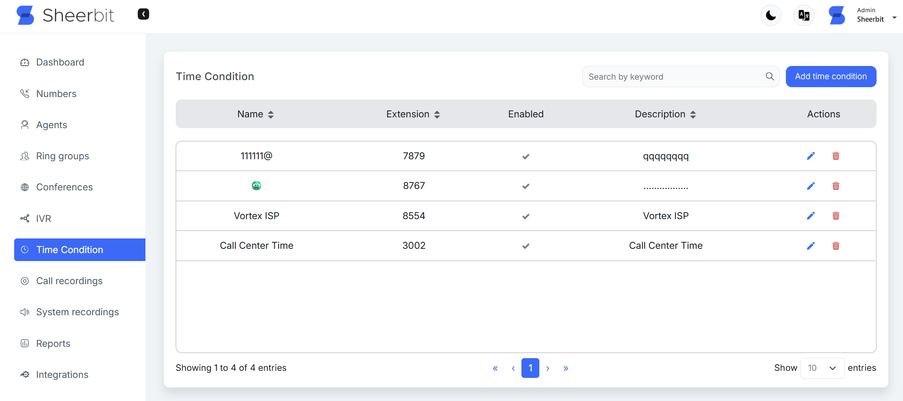Image resolution: width=903 pixels, height=401 pixels.
Task: Open Call recordings in sidebar
Action: click(69, 281)
